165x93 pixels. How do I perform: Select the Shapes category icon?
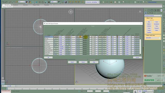coord(148,13)
